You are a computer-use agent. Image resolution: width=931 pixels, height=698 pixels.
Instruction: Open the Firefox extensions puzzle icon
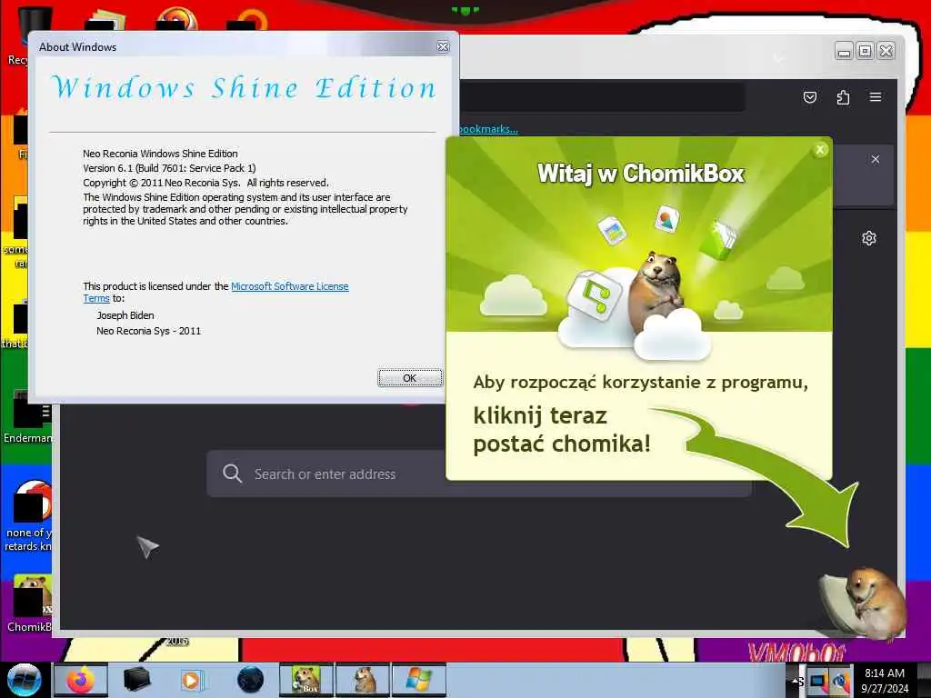pos(843,96)
